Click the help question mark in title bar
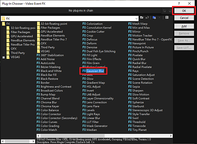Viewport: 197px width, 144px height. (x=179, y=4)
